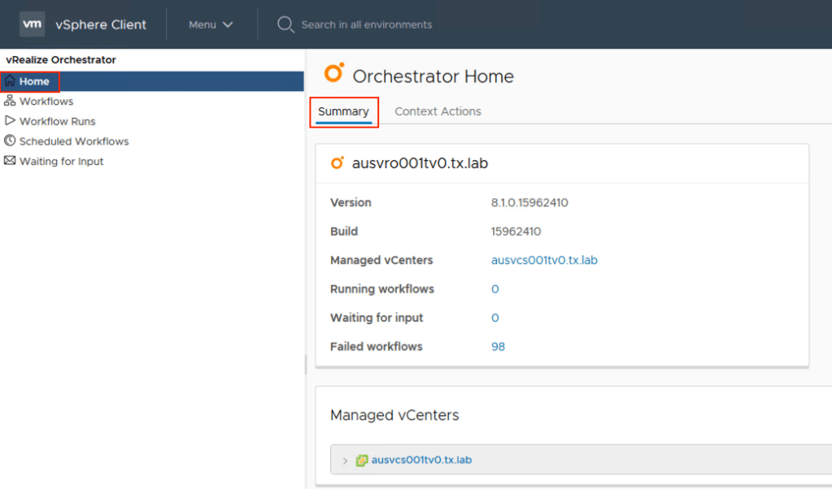The width and height of the screenshot is (832, 489).
Task: Open the Menu dropdown
Action: point(211,24)
